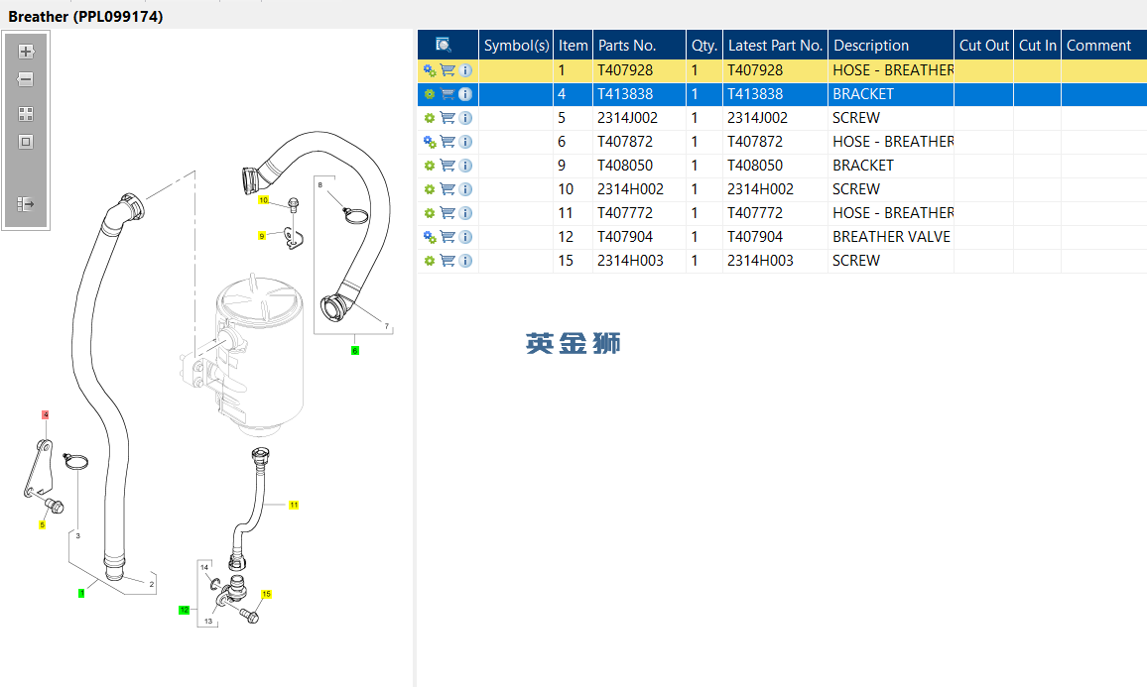
Task: Select yellow callout 10 on diagram
Action: (263, 199)
